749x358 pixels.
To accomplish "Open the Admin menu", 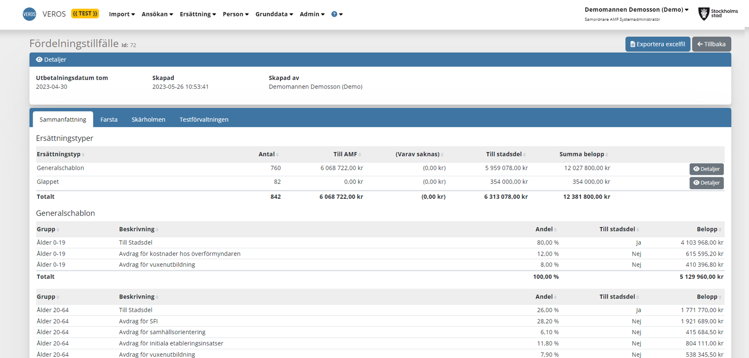I will [312, 14].
